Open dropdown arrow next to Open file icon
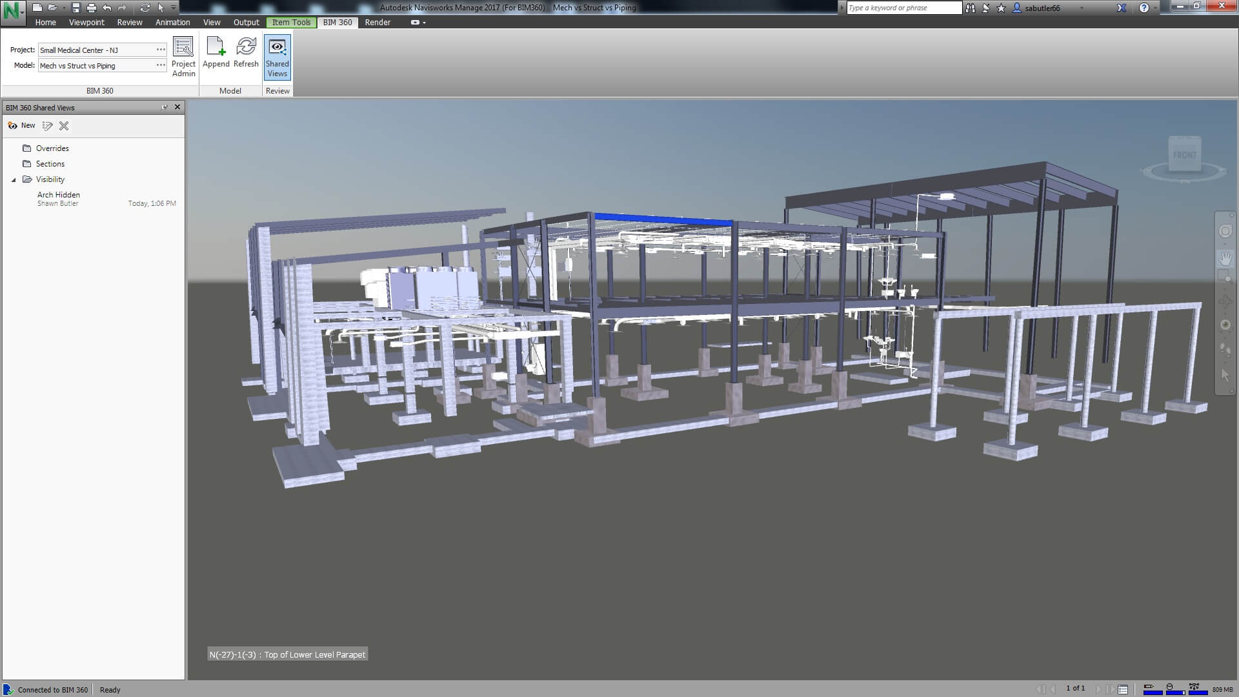1239x697 pixels. pyautogui.click(x=64, y=8)
